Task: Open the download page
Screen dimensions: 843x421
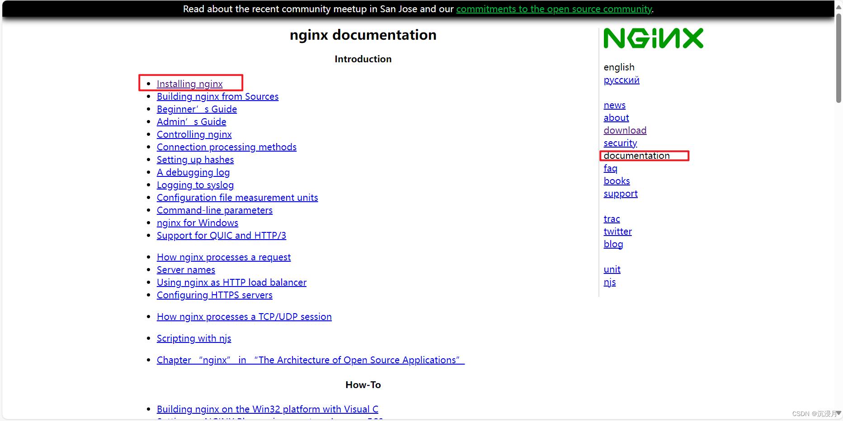Action: tap(625, 130)
